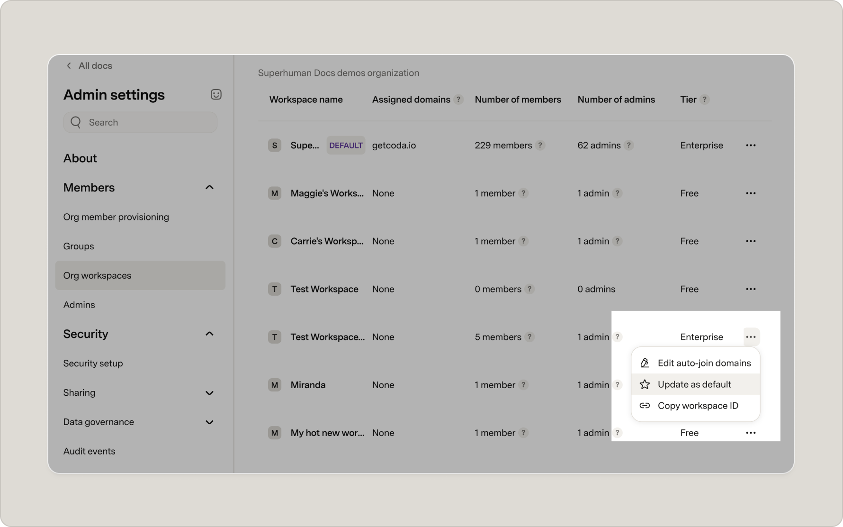Screen dimensions: 843x527
Task: Click the three-dot menu in the 5 members Enterprise row
Action: point(751,337)
